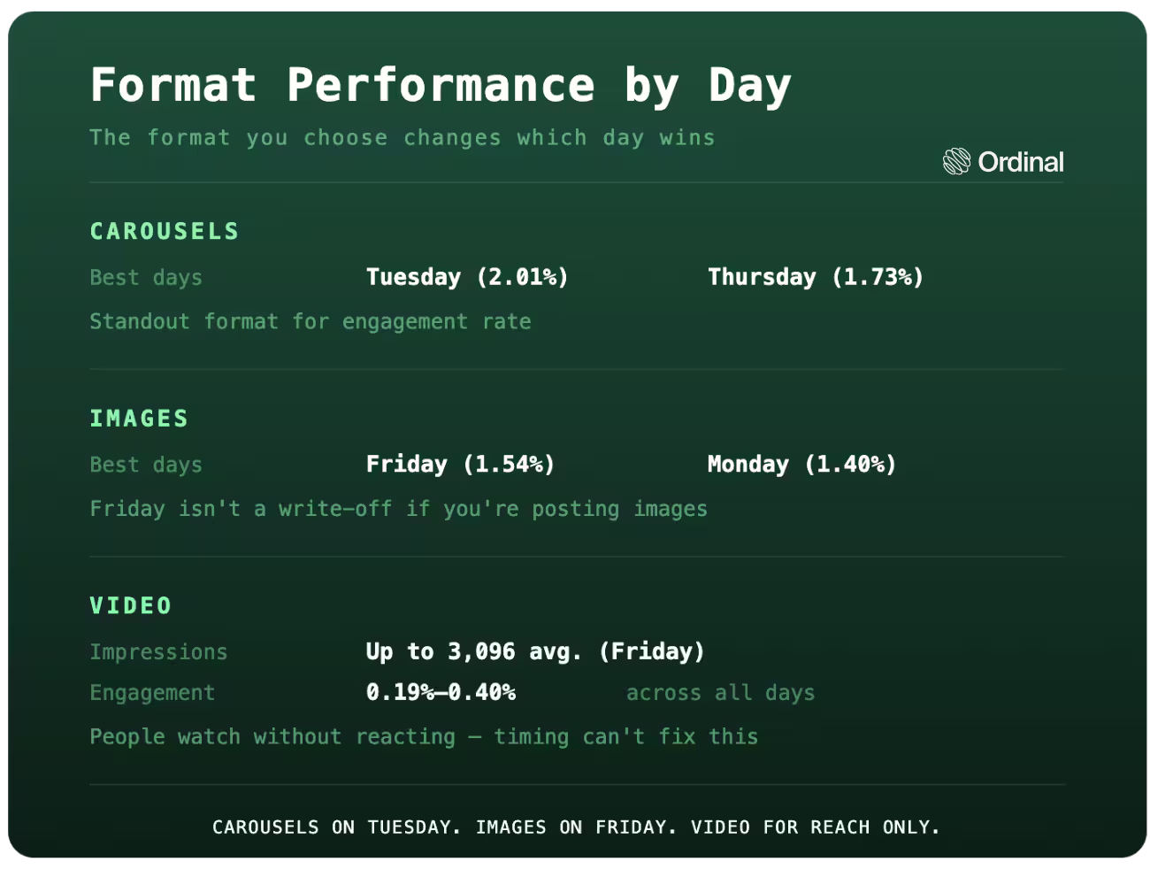Click the Engagement label in Video
This screenshot has height=885, width=1150.
[x=152, y=693]
